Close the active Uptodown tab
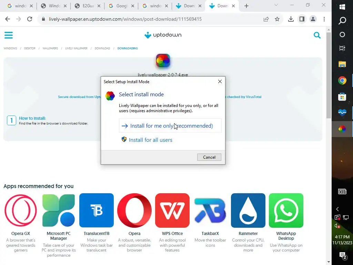This screenshot has width=353, height=265. coord(233,6)
